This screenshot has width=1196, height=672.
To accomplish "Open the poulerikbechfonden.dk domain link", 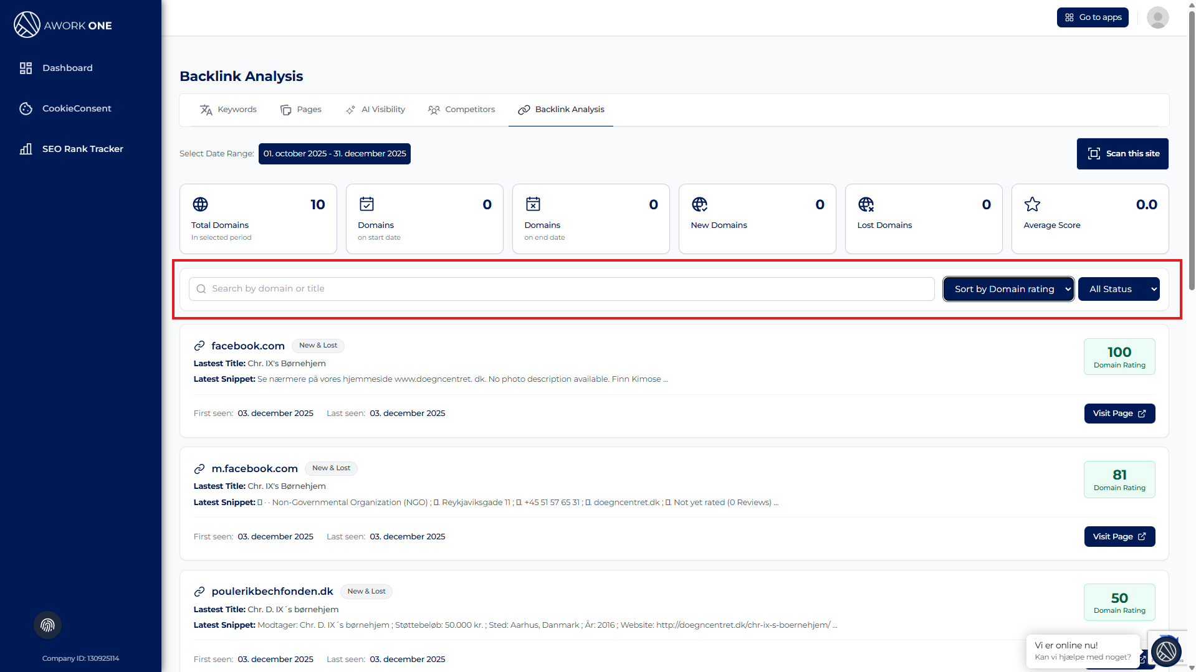I will coord(272,592).
